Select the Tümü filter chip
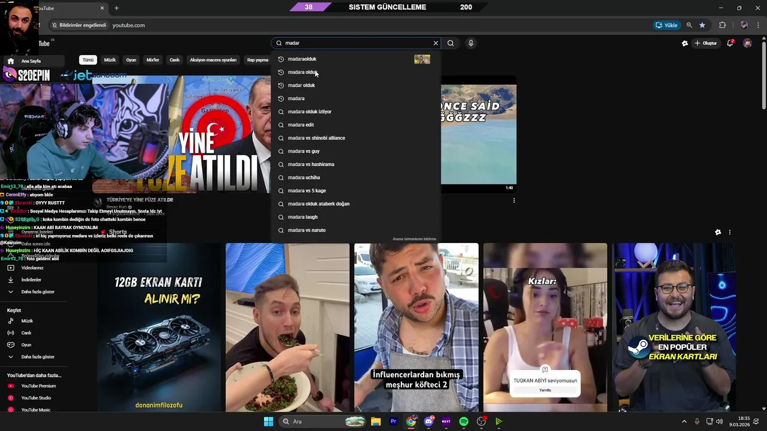The height and width of the screenshot is (431, 767). 88,60
